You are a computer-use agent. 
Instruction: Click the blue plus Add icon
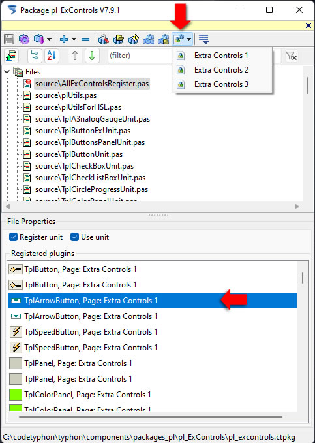64,39
